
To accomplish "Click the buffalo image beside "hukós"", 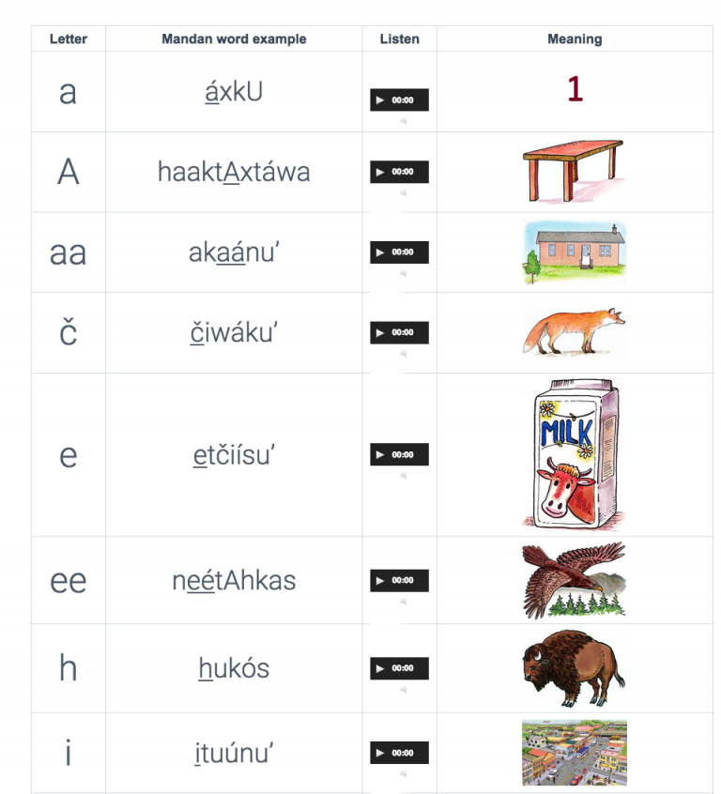I will [575, 668].
